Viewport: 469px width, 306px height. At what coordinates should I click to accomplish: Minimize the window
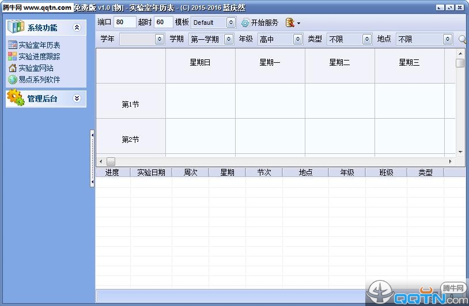pyautogui.click(x=440, y=7)
